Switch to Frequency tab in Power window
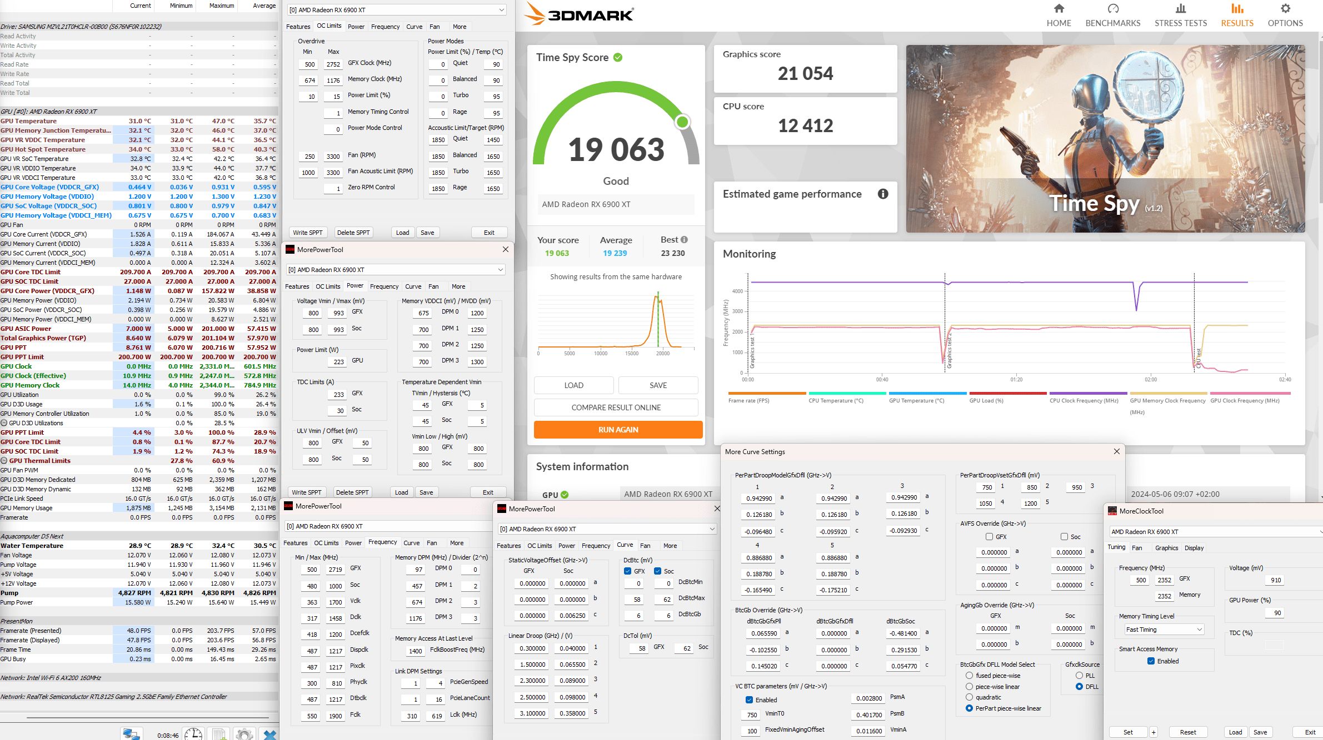Viewport: 1323px width, 740px height. click(x=384, y=286)
